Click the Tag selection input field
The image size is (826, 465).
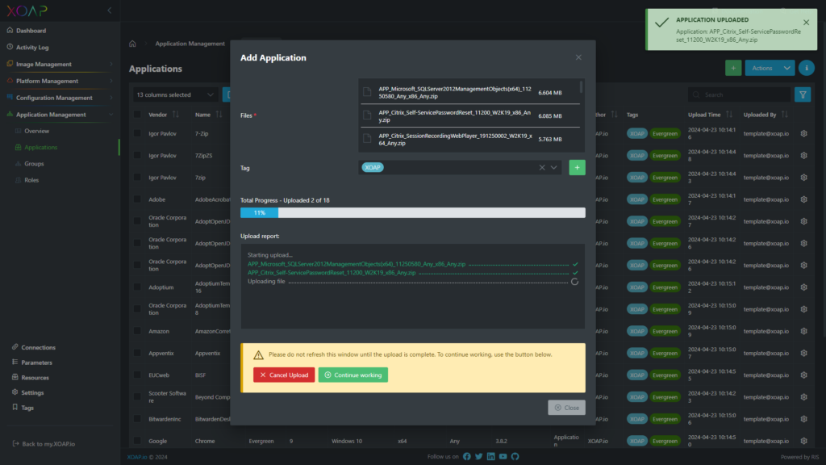[x=458, y=168]
